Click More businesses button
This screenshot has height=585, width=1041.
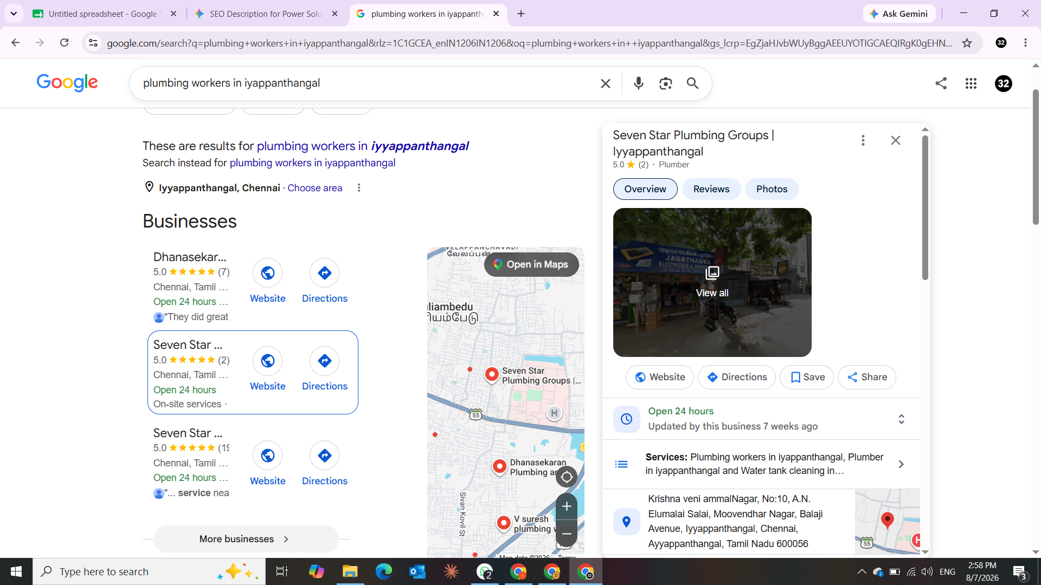pyautogui.click(x=246, y=539)
